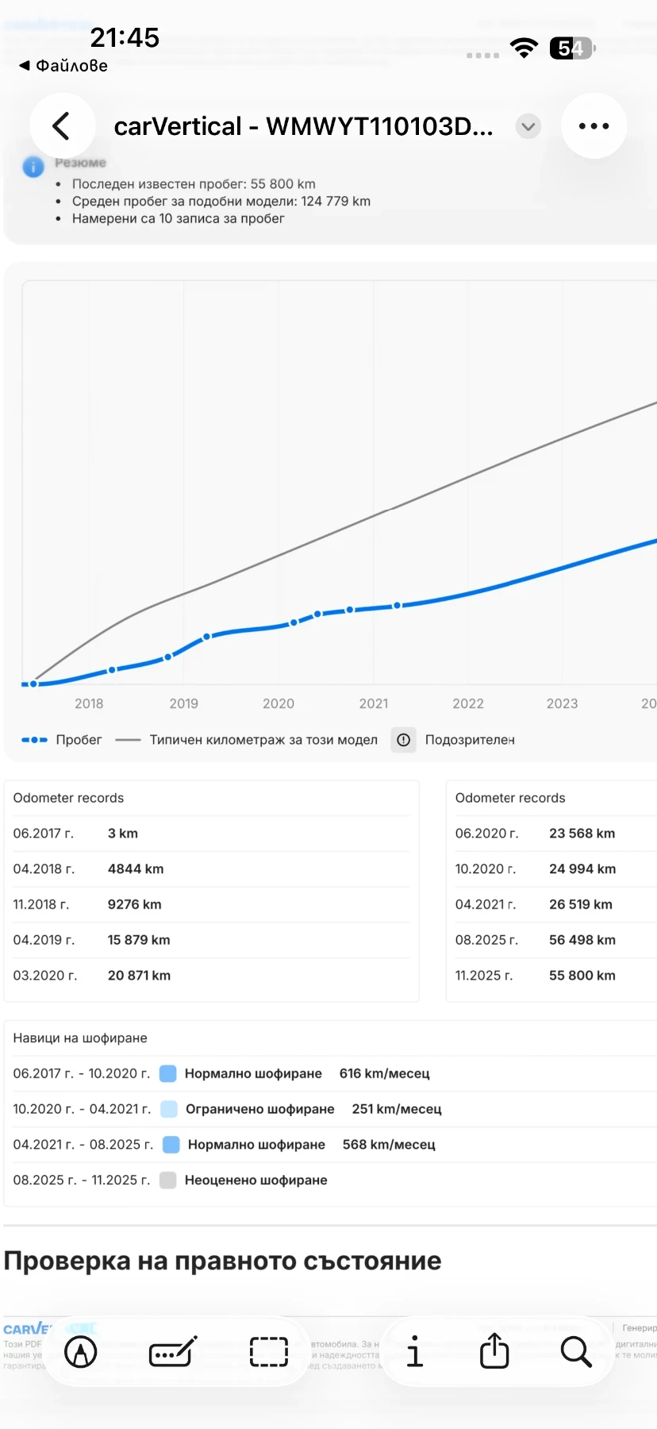Show document info with the i icon
657x1429 pixels.
414,1351
